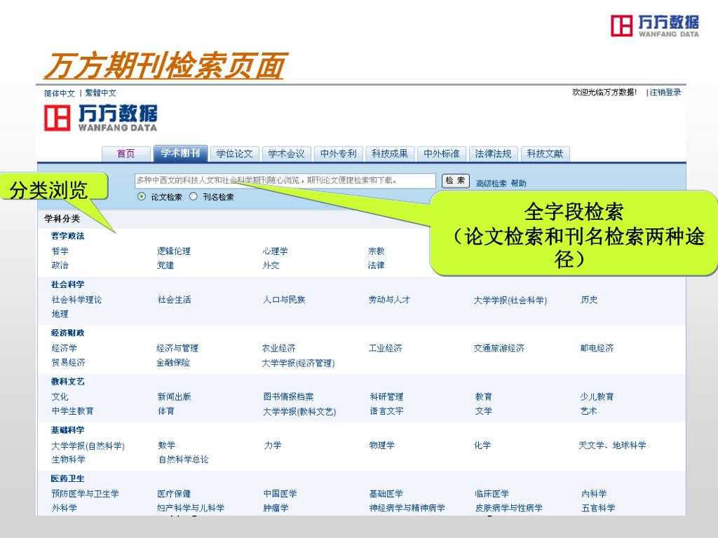Browse the 少儿教育 subject
The width and height of the screenshot is (718, 538).
597,396
